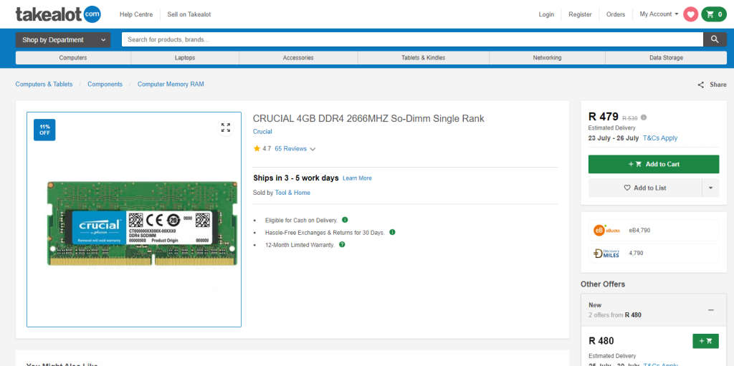Image resolution: width=734 pixels, height=366 pixels.
Task: Click the Discovery Miles logo
Action: pos(606,254)
